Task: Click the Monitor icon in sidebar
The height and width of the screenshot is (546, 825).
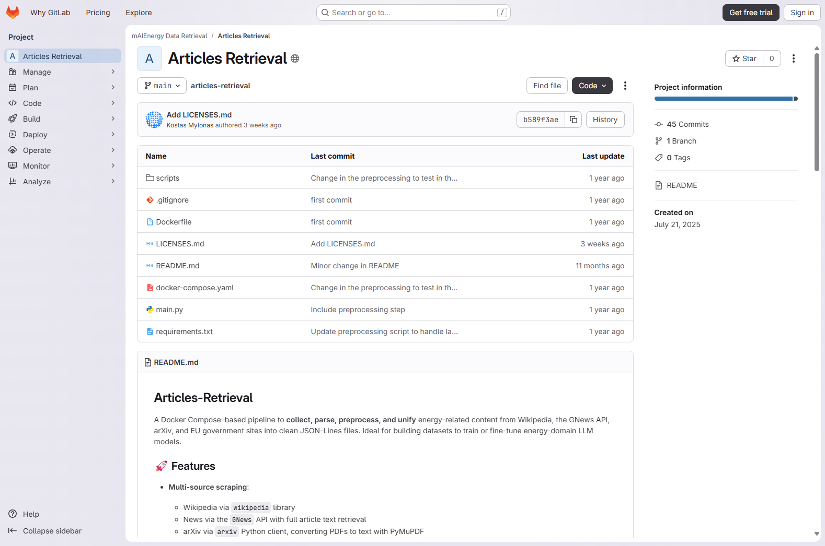Action: 13,166
